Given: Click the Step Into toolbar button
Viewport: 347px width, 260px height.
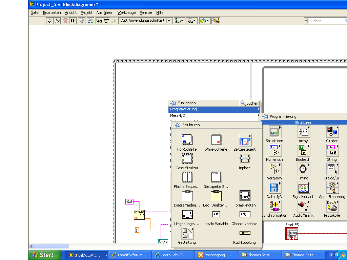Looking at the screenshot, I should point(99,21).
